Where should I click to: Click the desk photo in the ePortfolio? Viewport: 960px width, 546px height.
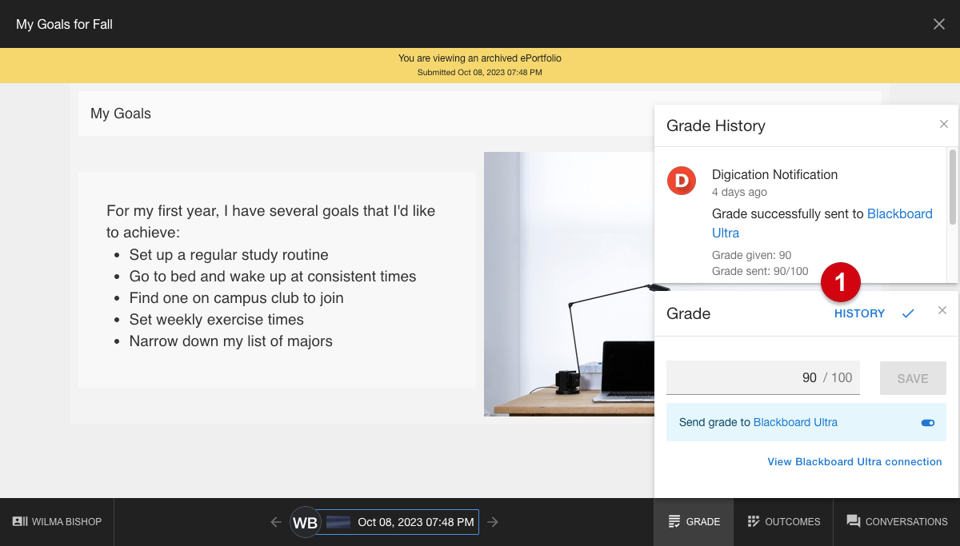(x=569, y=284)
